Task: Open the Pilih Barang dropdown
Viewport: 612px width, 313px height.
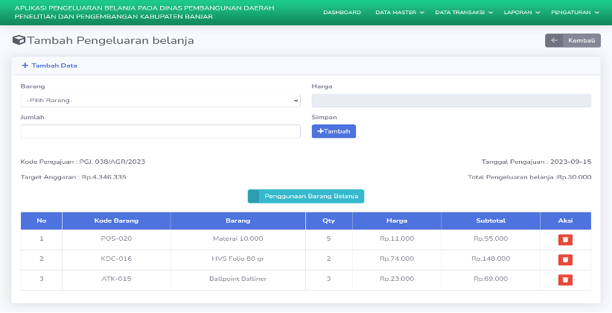Action: [160, 101]
